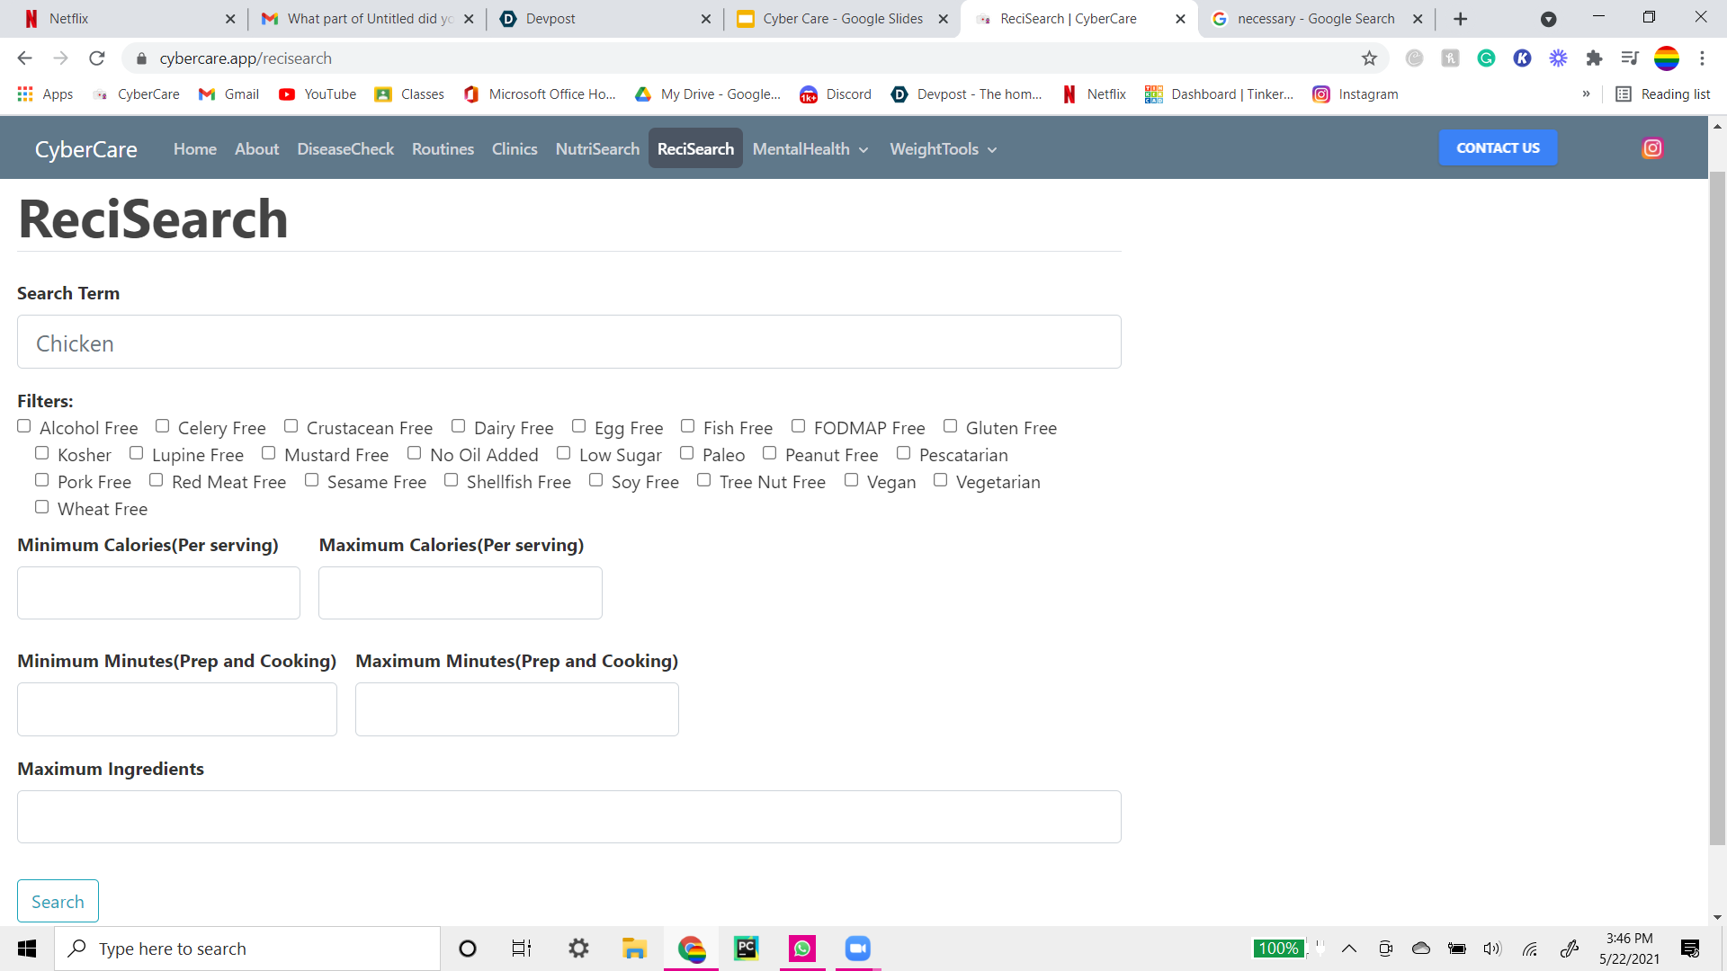This screenshot has height=971, width=1727.
Task: Expand the WeightTools dropdown menu
Action: 943,149
